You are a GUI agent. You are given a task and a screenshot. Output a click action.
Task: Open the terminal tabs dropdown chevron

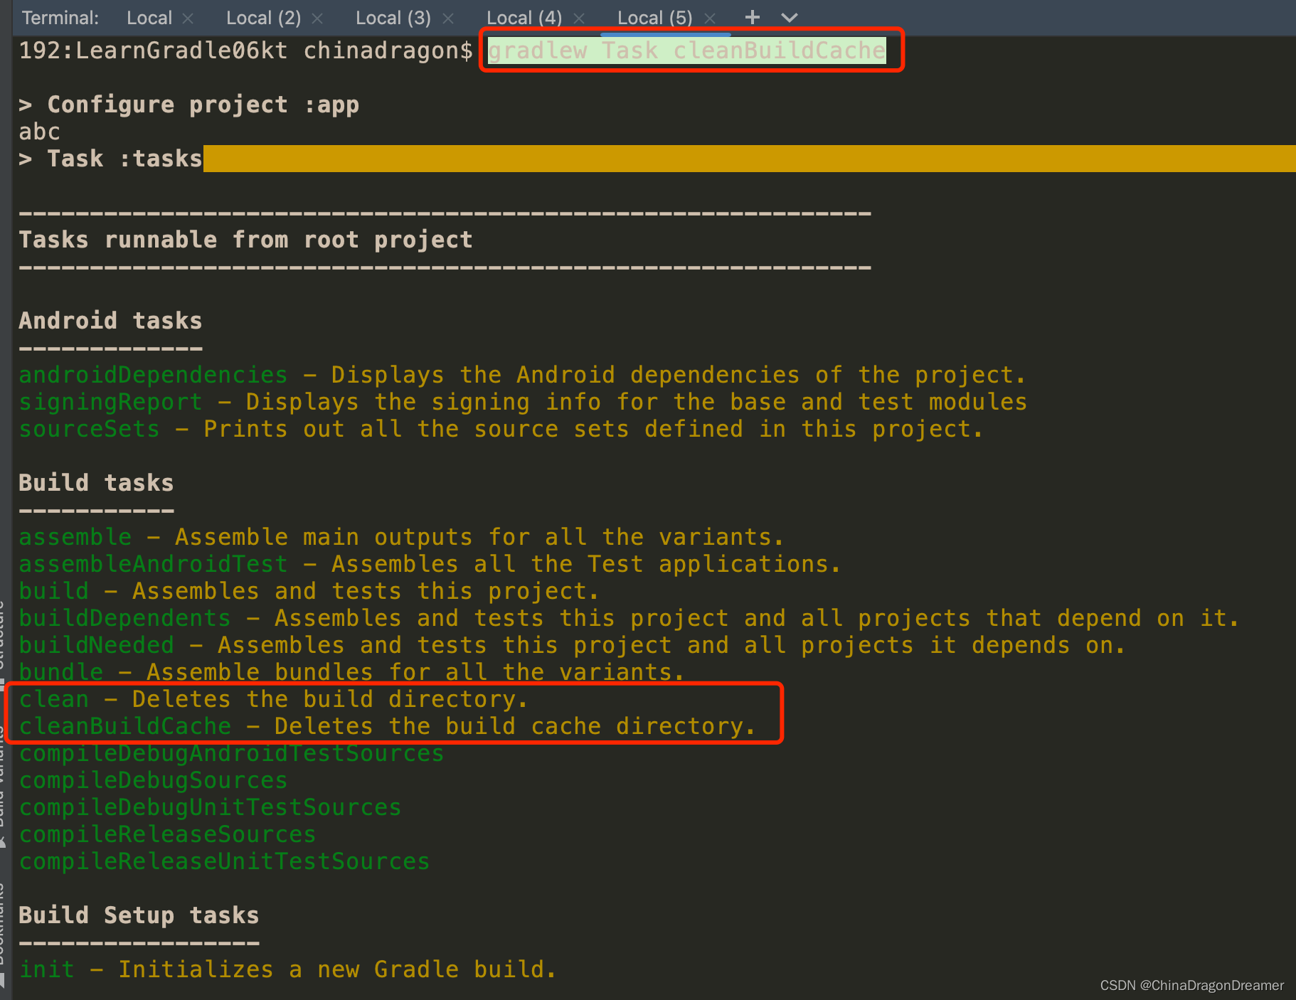click(x=790, y=18)
